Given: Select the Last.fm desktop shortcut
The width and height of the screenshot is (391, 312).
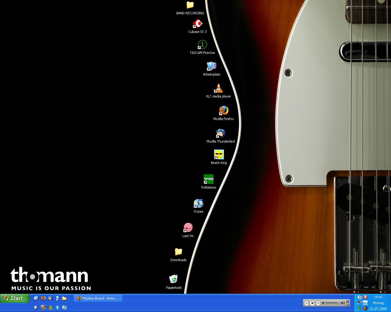Looking at the screenshot, I should (188, 230).
